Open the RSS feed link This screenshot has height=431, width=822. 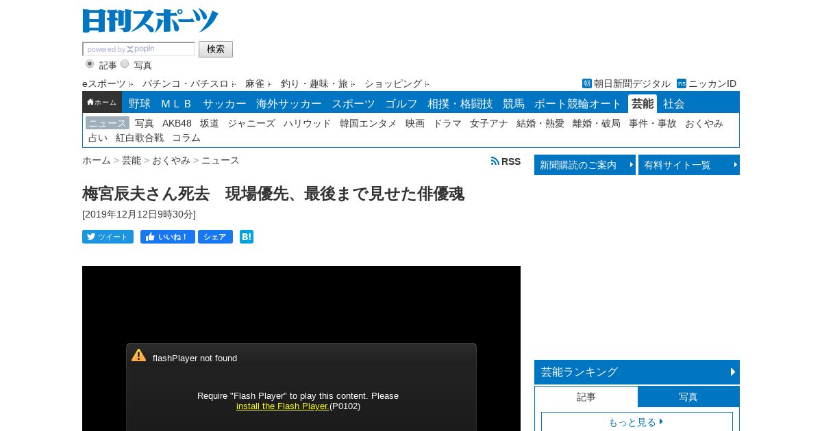point(506,161)
